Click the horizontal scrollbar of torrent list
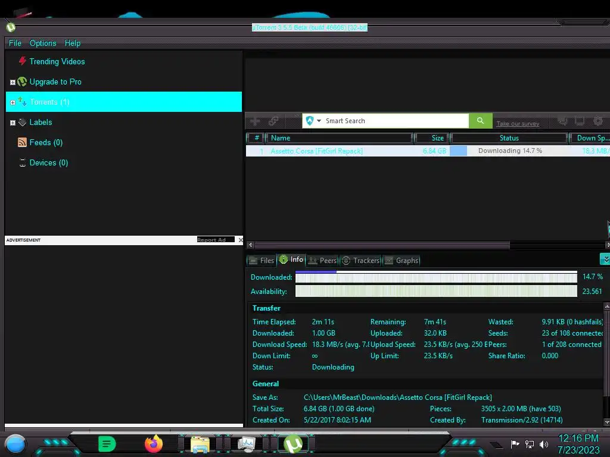610x457 pixels. (382, 245)
